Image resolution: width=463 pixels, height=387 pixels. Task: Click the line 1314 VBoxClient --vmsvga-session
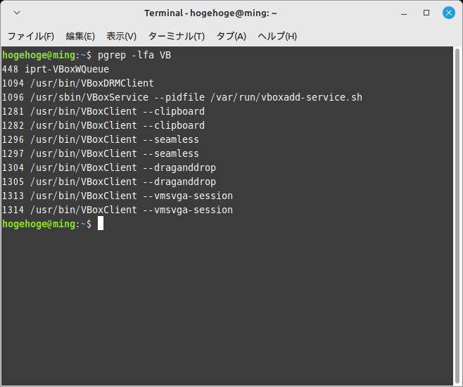(118, 210)
